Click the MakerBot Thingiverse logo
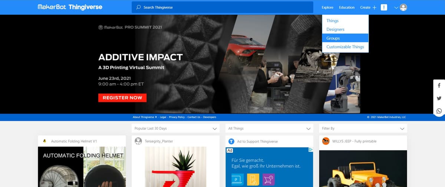 pyautogui.click(x=70, y=7)
